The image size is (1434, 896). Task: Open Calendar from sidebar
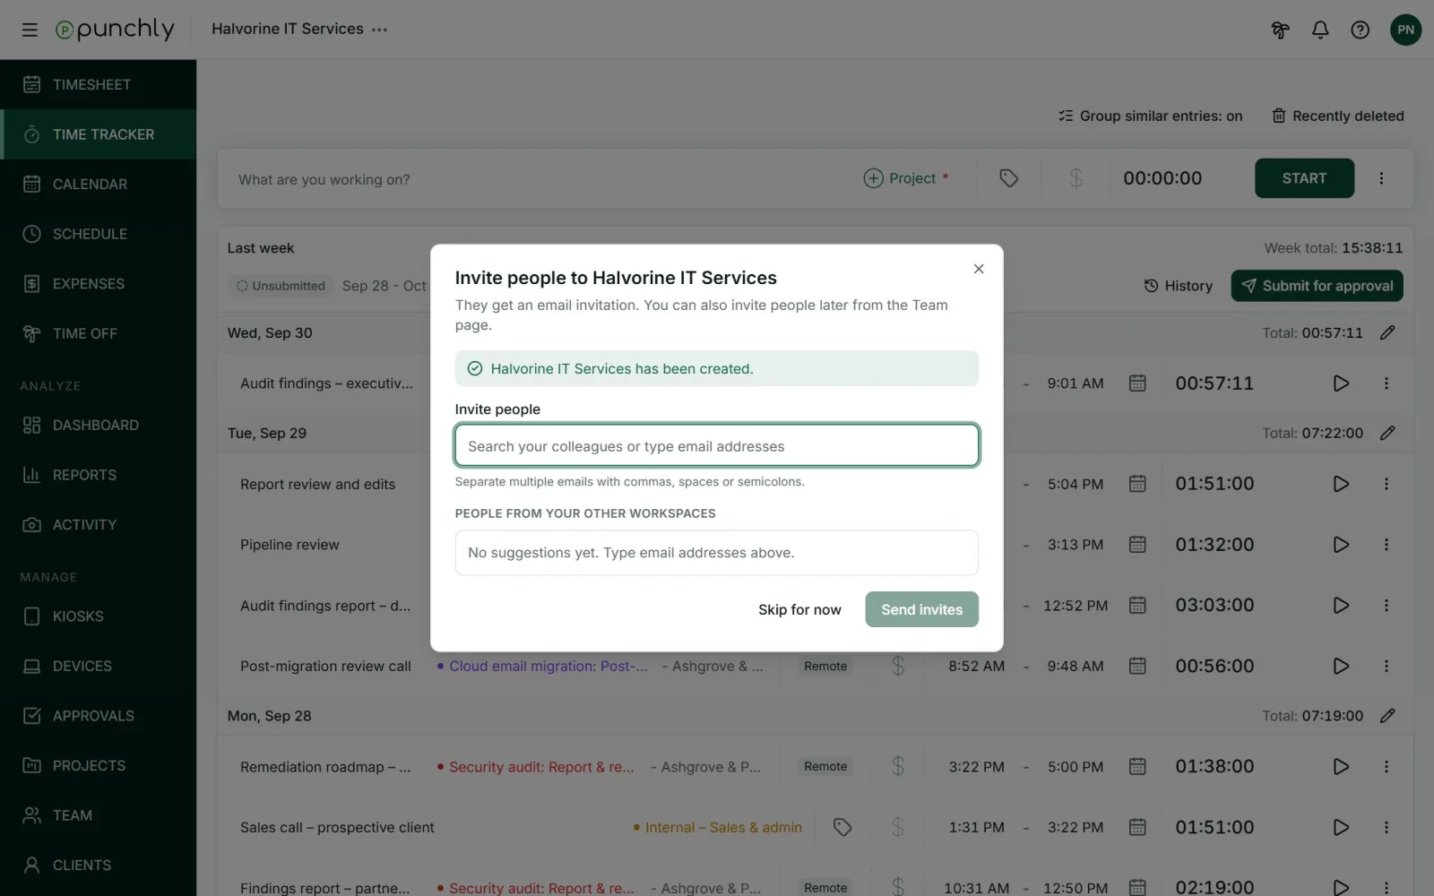point(98,184)
